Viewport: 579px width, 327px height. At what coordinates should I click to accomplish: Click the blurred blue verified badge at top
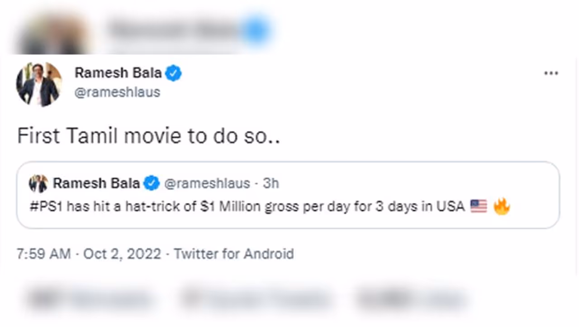click(x=256, y=29)
